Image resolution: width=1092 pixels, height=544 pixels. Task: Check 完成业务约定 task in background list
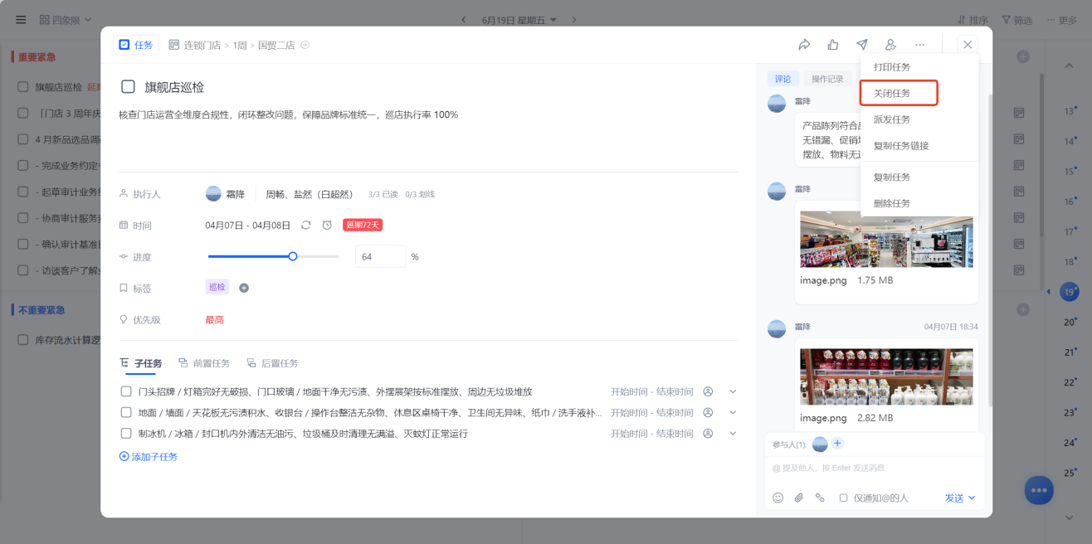click(22, 166)
